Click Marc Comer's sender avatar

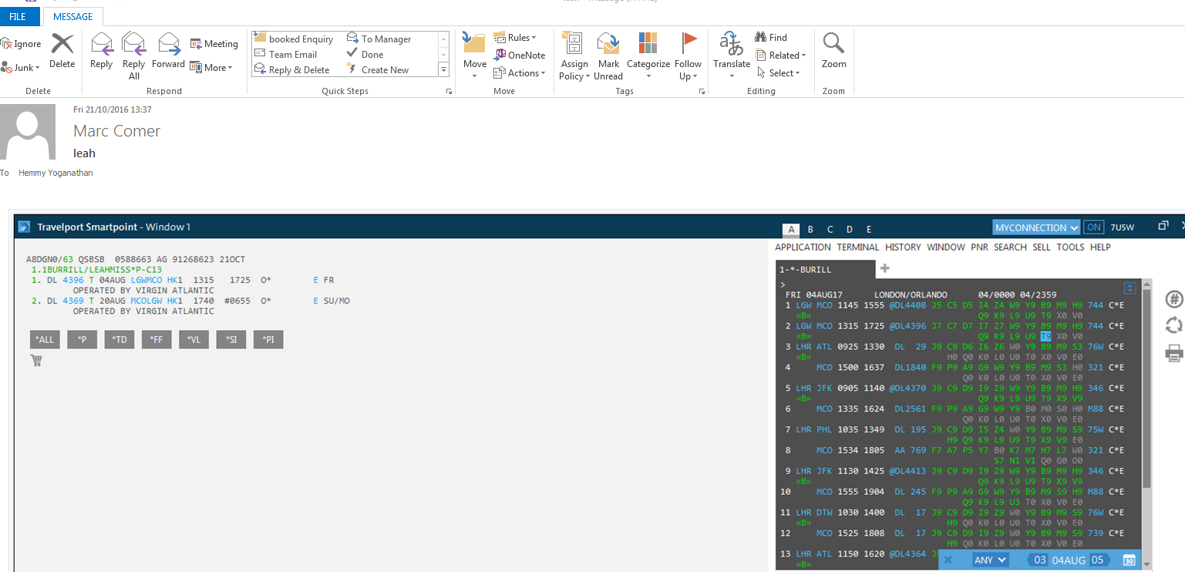pyautogui.click(x=29, y=132)
